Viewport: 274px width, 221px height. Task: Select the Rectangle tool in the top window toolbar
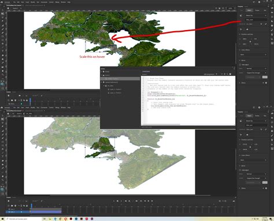tap(2, 36)
